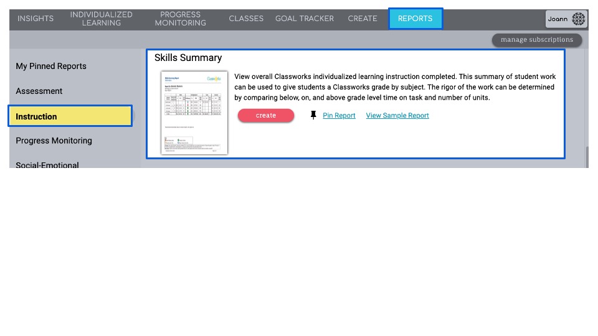Open the Insights tab
This screenshot has width=598, height=336.
pos(36,19)
